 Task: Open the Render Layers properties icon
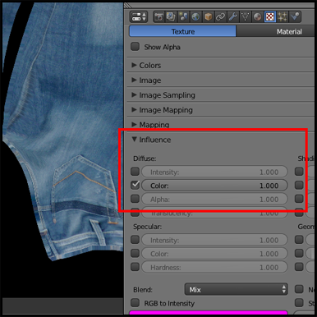(171, 17)
